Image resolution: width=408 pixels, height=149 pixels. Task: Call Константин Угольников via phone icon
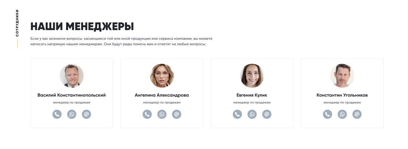[328, 114]
